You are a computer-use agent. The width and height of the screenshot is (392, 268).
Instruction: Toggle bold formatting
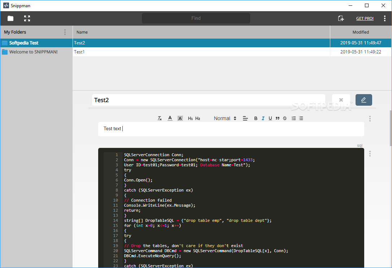pyautogui.click(x=256, y=118)
